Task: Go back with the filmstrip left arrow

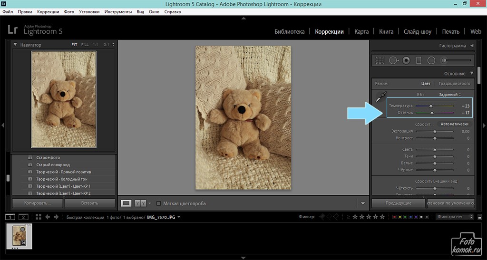Action: [x=48, y=217]
